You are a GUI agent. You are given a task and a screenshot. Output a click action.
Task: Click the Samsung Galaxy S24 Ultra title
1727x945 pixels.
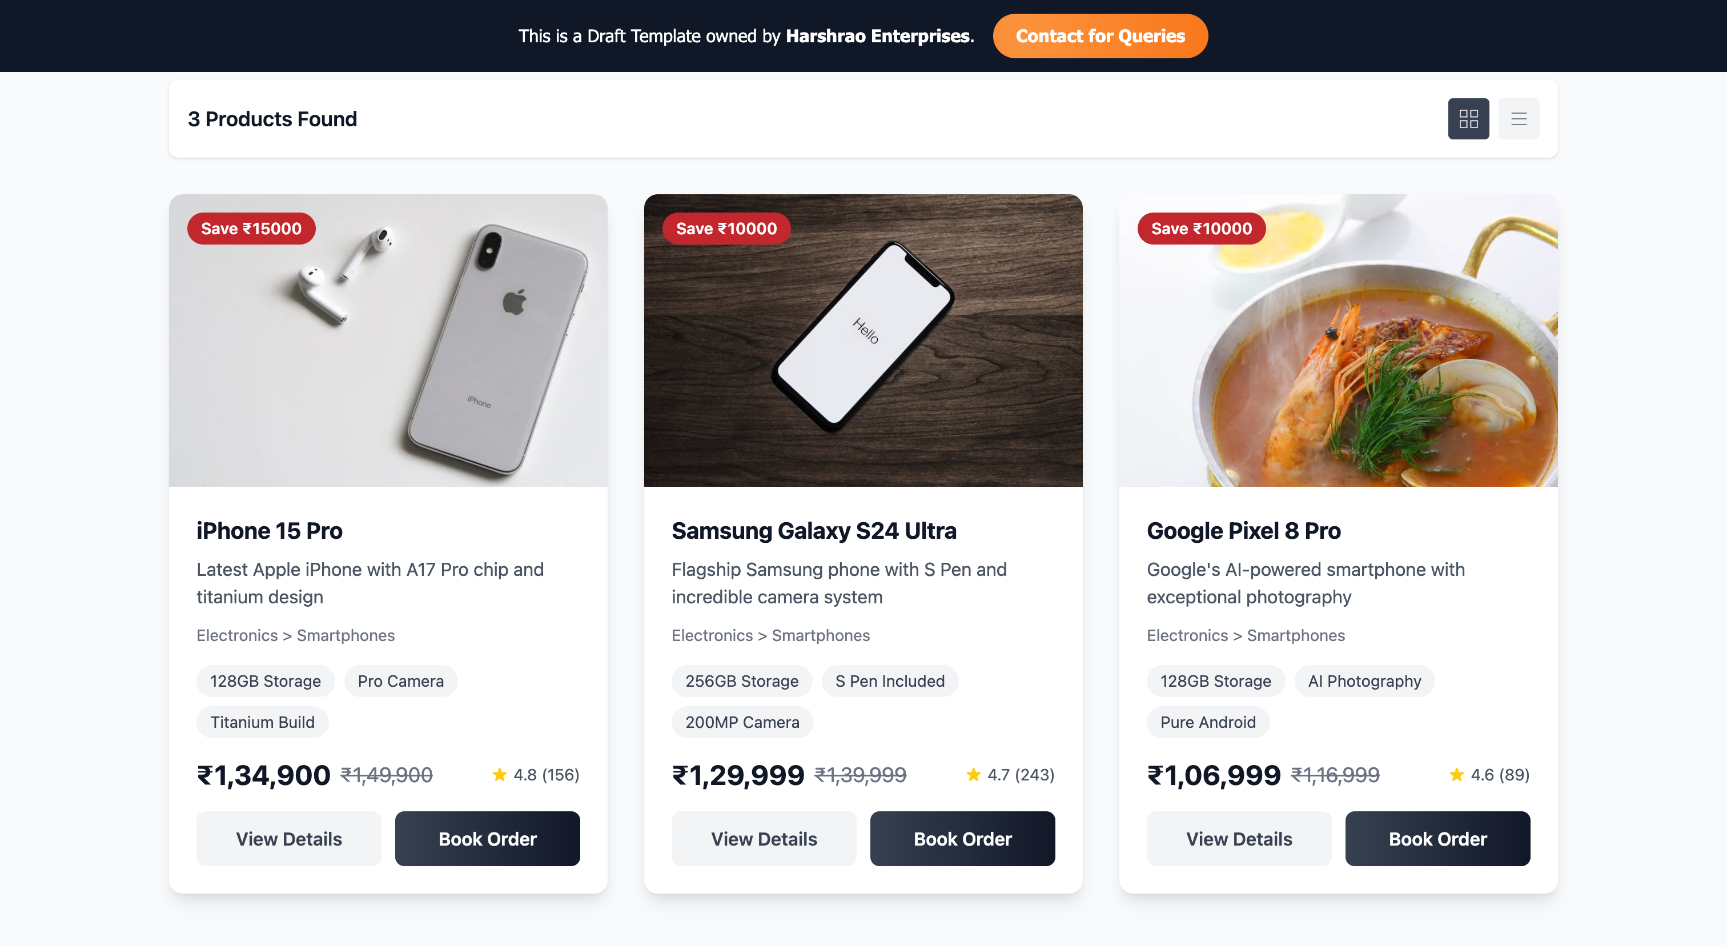coord(814,531)
